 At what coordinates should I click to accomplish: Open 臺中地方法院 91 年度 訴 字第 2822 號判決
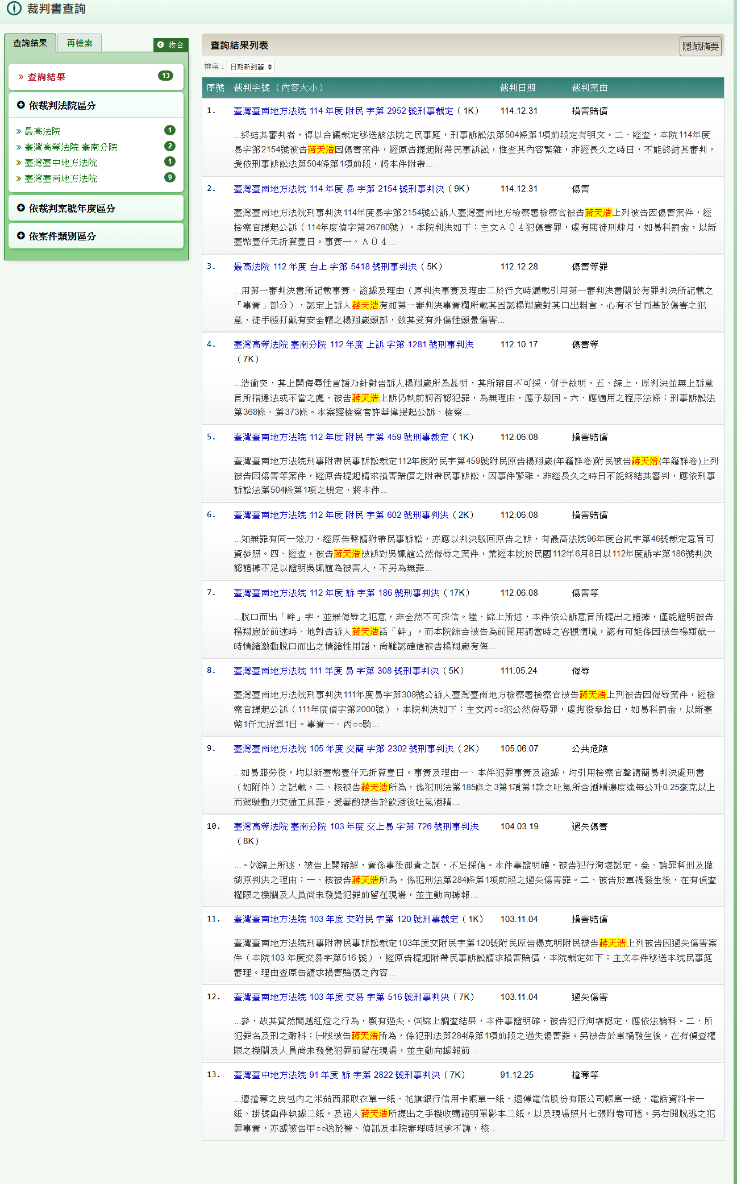click(336, 1075)
